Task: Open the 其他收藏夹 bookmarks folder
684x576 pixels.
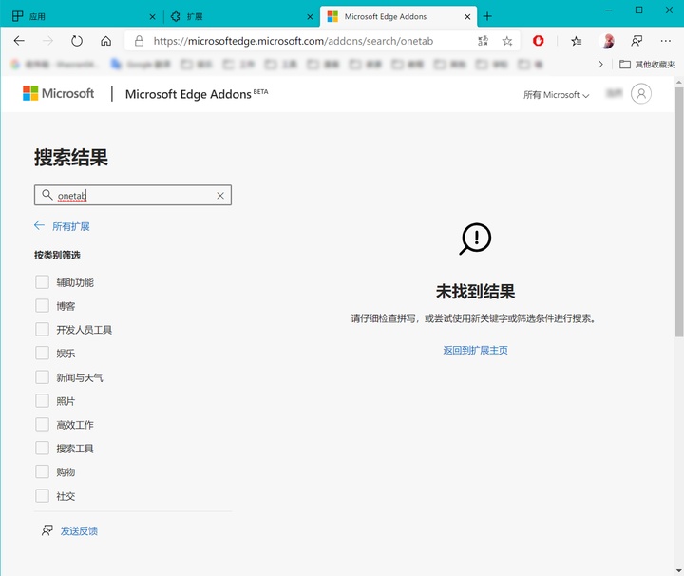Action: [647, 65]
